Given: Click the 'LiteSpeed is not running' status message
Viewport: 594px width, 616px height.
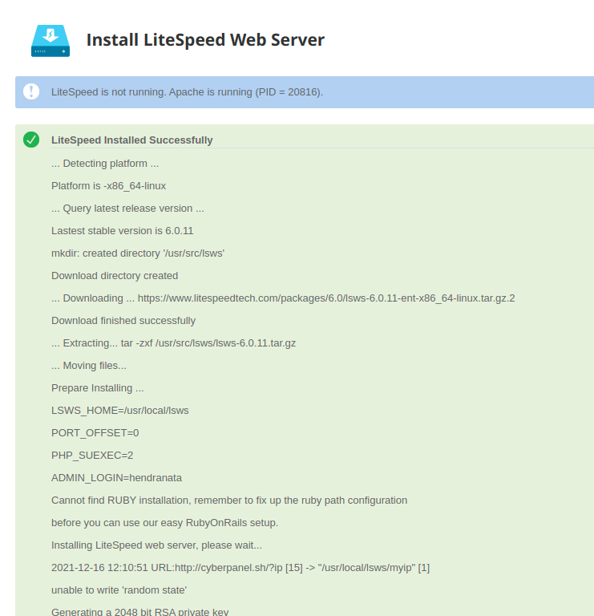Looking at the screenshot, I should pyautogui.click(x=188, y=92).
